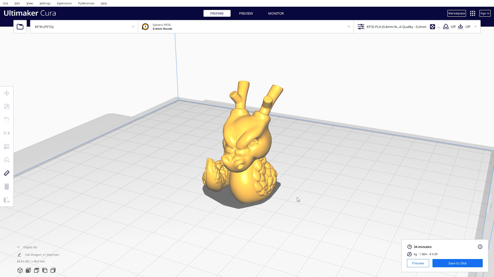Click the Preview button
This screenshot has width=494, height=277.
tap(418, 263)
